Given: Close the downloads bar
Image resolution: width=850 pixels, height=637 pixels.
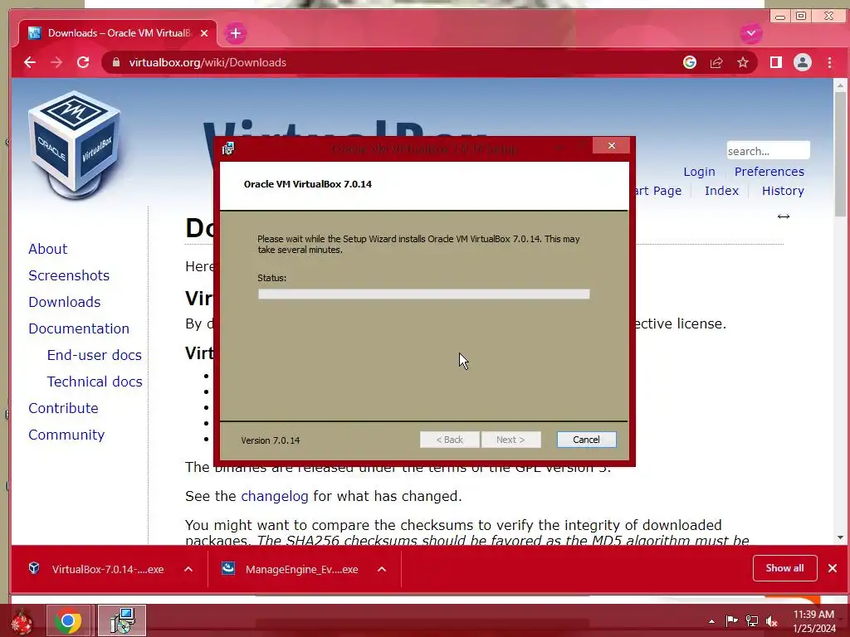Looking at the screenshot, I should coord(833,568).
